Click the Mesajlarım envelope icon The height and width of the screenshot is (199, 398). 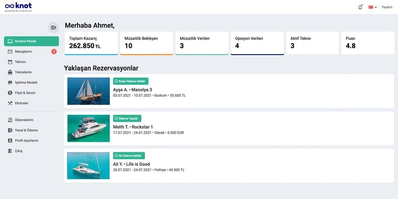coord(10,52)
